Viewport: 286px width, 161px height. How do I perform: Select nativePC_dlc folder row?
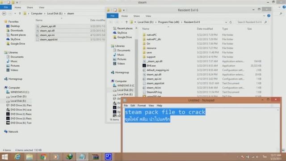tap(202, 39)
